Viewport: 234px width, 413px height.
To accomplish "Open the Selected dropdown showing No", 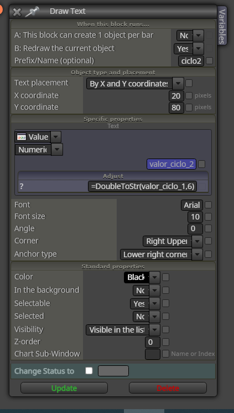I will [x=147, y=317].
